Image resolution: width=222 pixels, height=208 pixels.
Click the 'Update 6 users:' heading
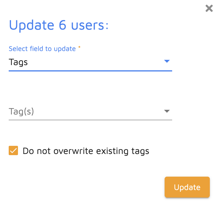[x=59, y=25]
